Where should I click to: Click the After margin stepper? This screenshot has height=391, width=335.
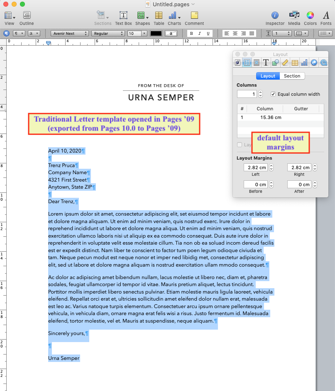pyautogui.click(x=315, y=184)
